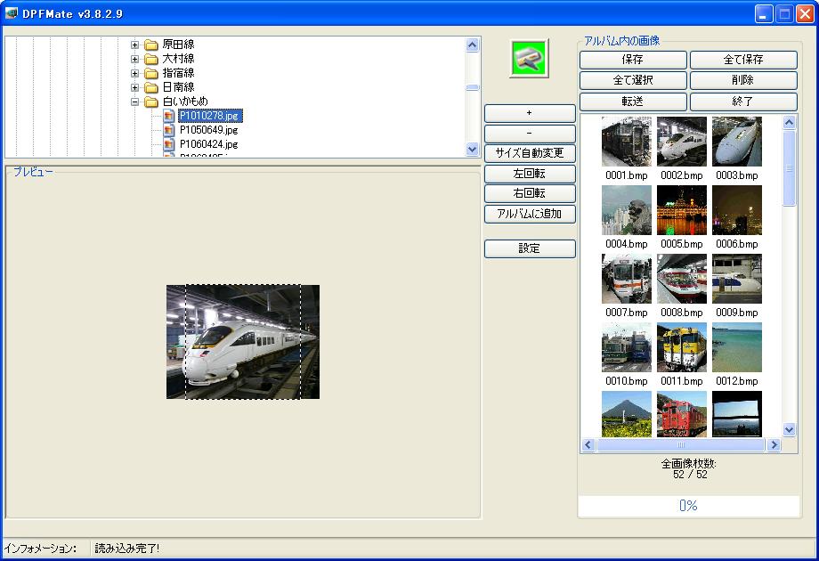Viewport: 819px width, 561px height.
Task: Expand the 大村線 folder node
Action: pos(134,59)
